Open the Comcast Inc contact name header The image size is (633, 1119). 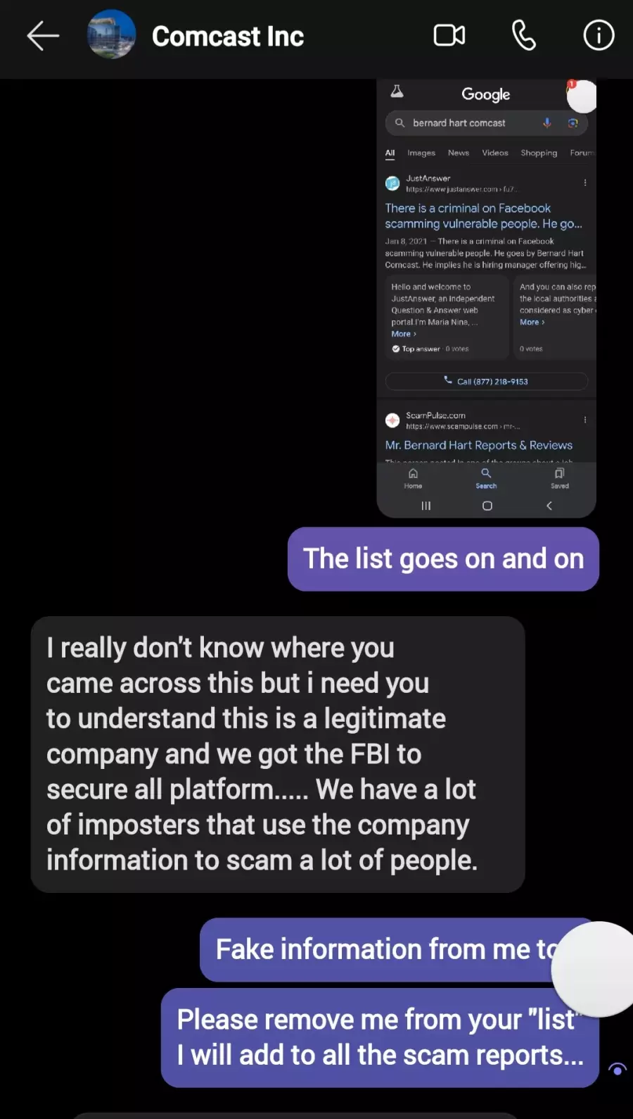click(228, 36)
